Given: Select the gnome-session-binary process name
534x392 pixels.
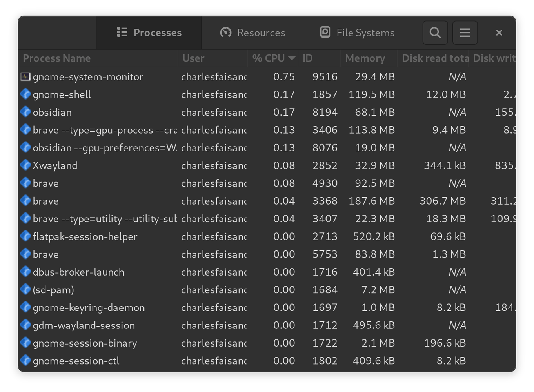Looking at the screenshot, I should 85,343.
